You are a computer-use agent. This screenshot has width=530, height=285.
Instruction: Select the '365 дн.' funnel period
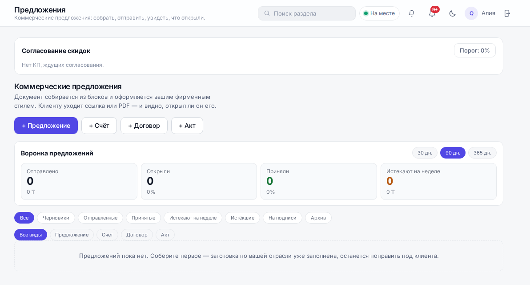pyautogui.click(x=482, y=153)
